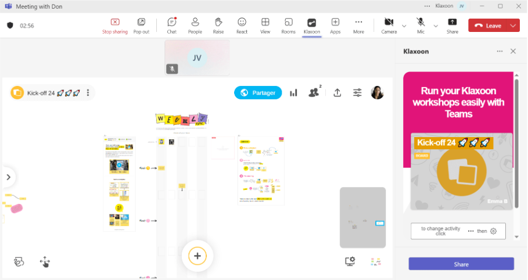Stop sharing the screen
Image resolution: width=528 pixels, height=280 pixels.
point(115,25)
